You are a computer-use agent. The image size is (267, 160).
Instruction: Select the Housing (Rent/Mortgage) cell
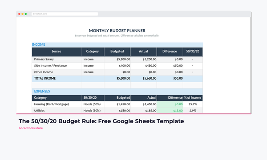(57, 104)
